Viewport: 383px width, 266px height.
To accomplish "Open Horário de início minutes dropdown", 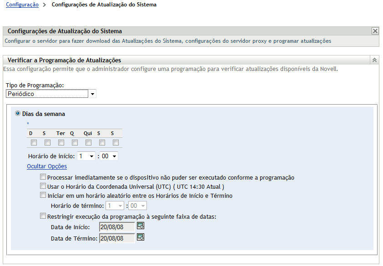I will tap(109, 156).
